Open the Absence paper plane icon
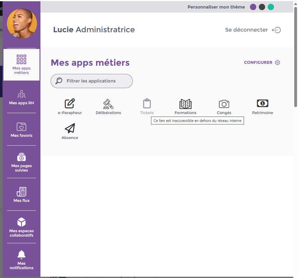Viewport: 298px width, 278px height. click(x=70, y=128)
